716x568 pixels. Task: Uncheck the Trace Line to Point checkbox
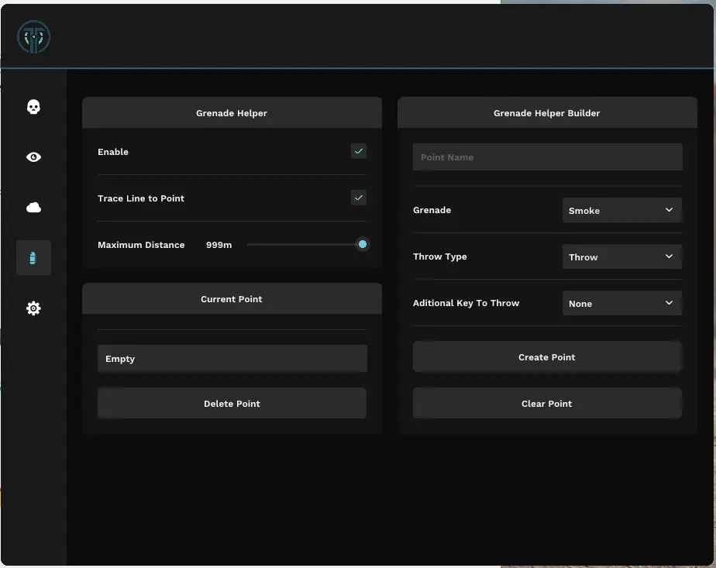click(359, 198)
